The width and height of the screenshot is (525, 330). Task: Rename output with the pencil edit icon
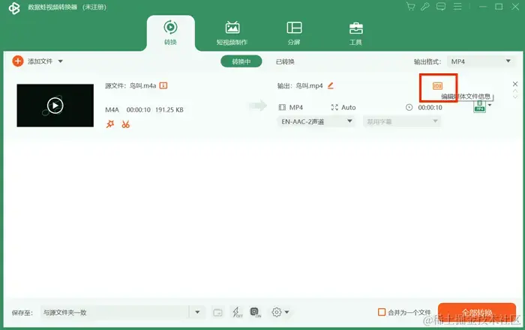pos(331,86)
